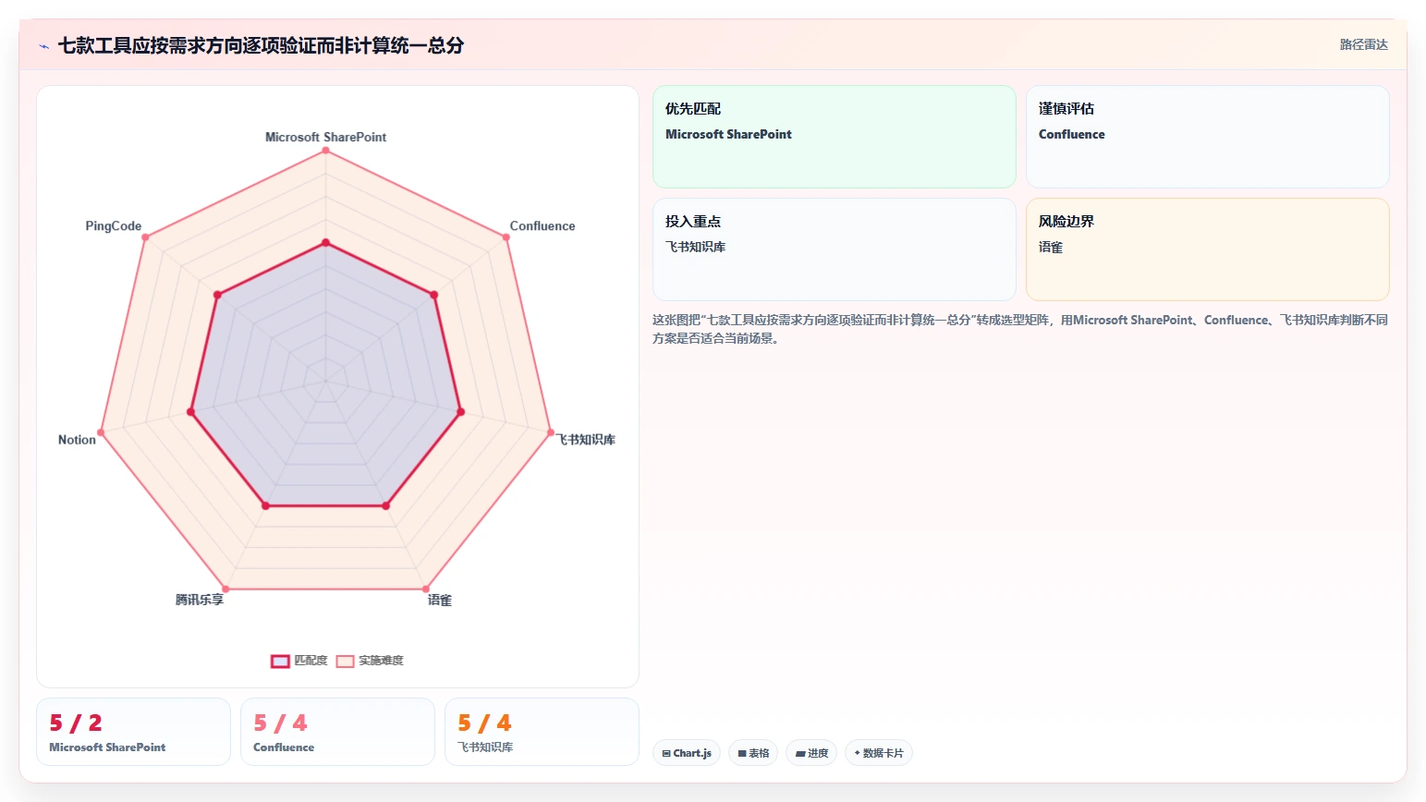
Task: Click the outer data point at 语雀 vertex
Action: tap(426, 589)
